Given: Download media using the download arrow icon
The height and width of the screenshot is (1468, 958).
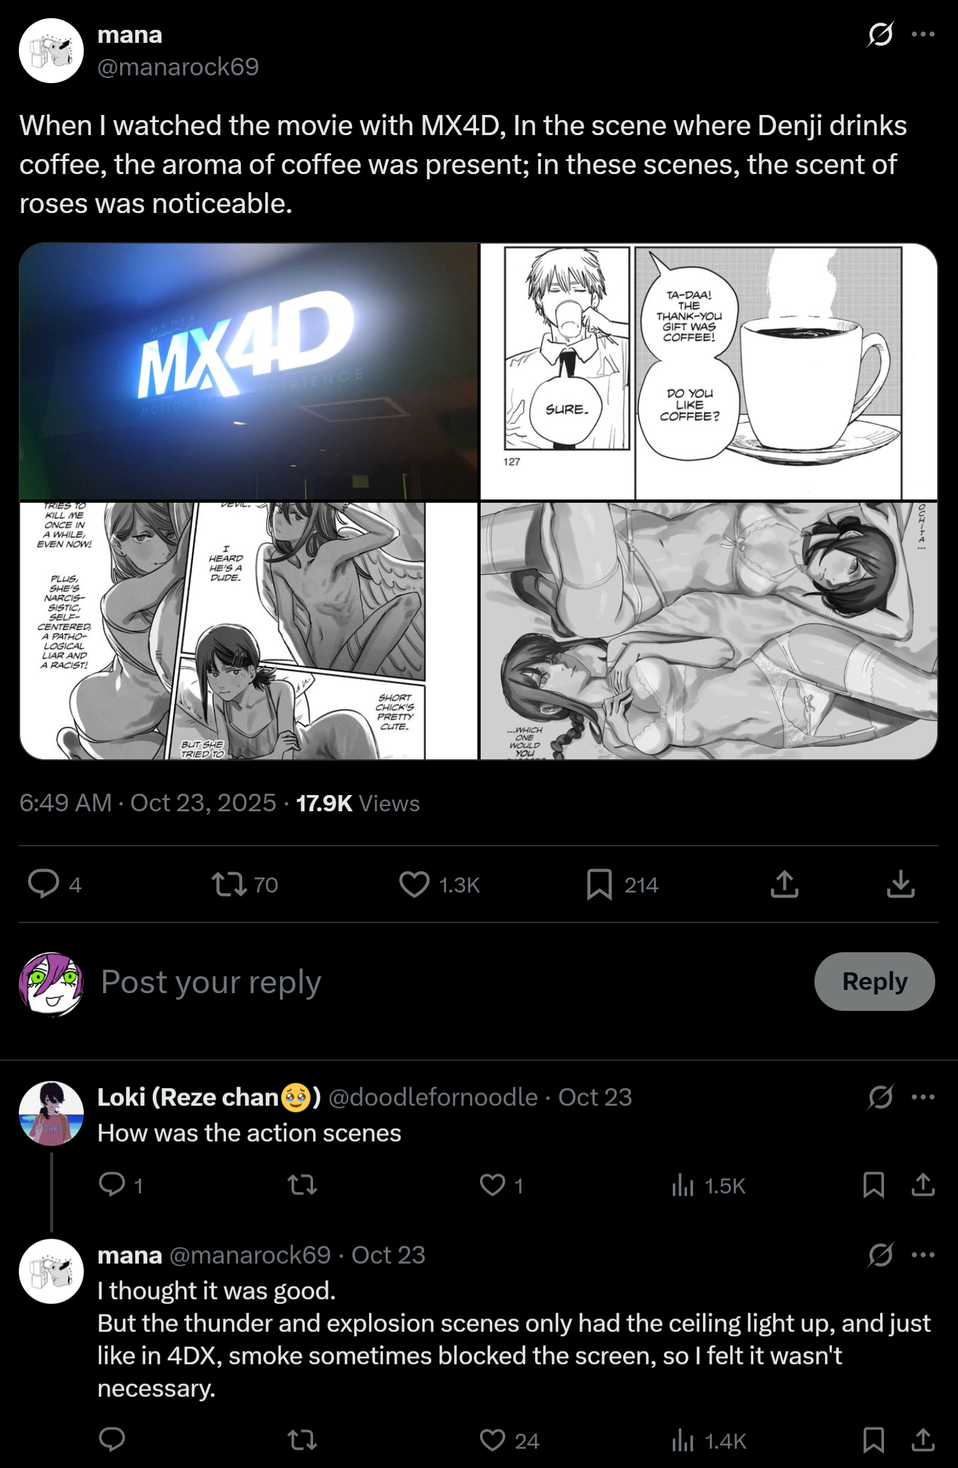Looking at the screenshot, I should tap(901, 884).
